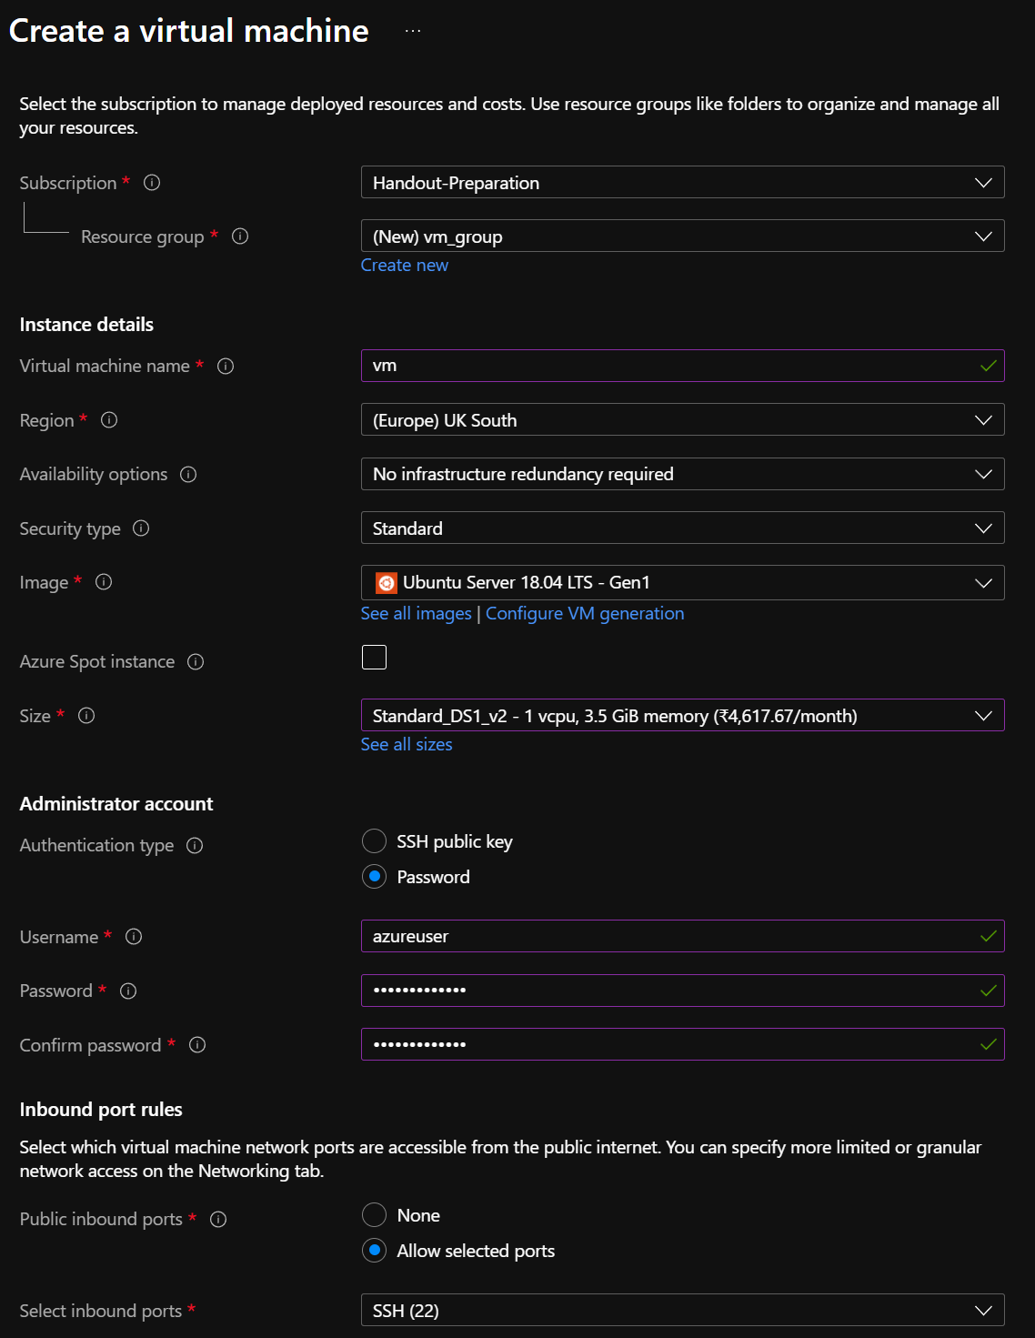The width and height of the screenshot is (1035, 1338).
Task: Open the Resource group dropdown
Action: (x=683, y=236)
